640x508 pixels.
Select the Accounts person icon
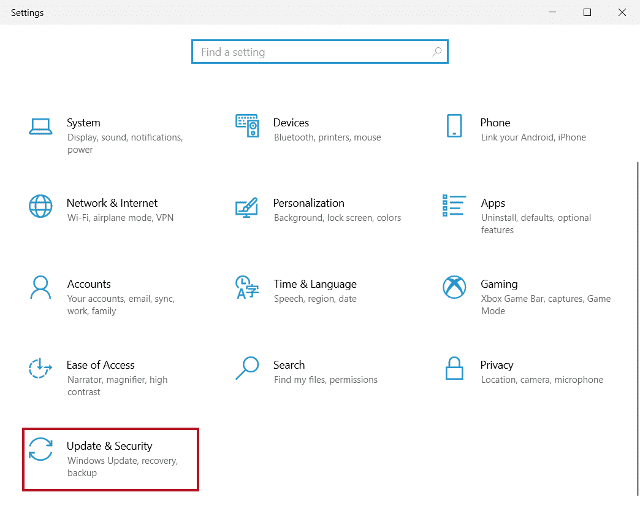pyautogui.click(x=40, y=288)
